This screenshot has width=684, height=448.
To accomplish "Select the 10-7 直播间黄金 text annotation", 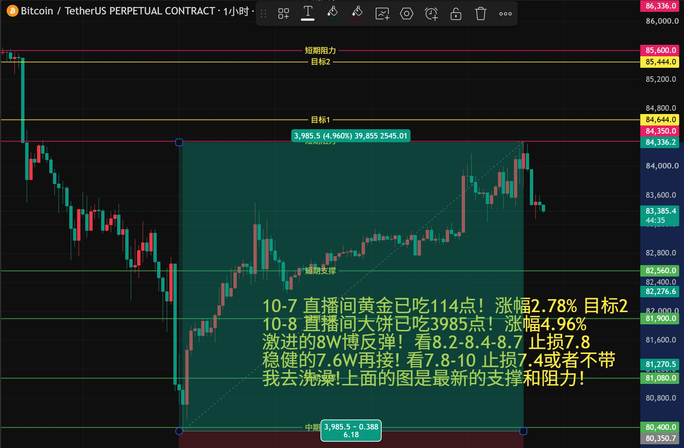I will 445,342.
